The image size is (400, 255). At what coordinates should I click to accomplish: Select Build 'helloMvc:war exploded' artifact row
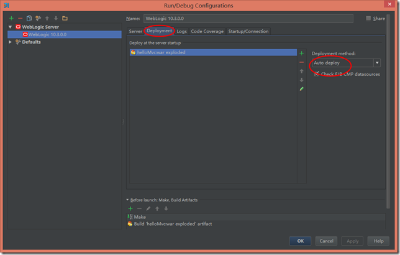click(x=256, y=224)
